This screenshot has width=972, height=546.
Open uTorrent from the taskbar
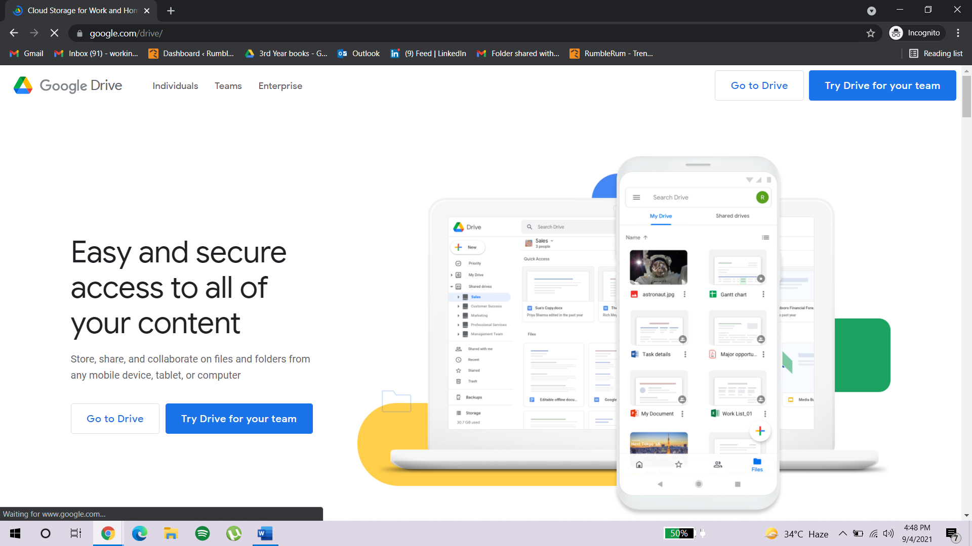pos(234,533)
